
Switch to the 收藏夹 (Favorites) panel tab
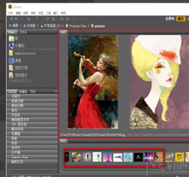(x=12, y=32)
